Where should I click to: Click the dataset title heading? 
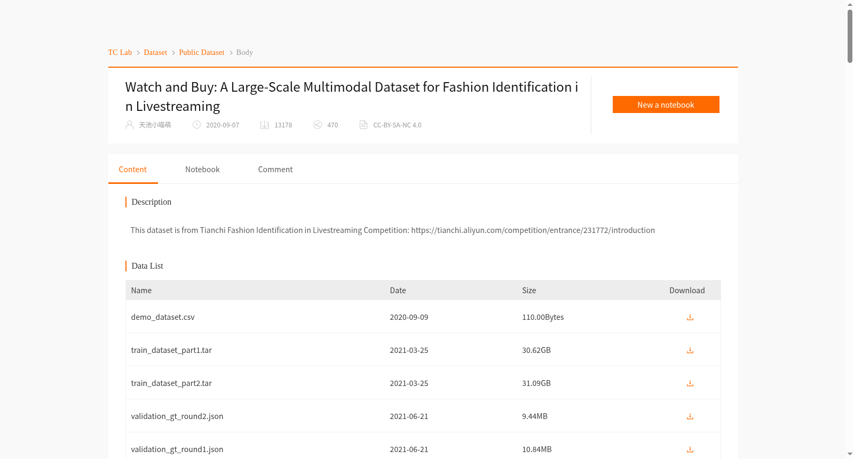[x=352, y=96]
